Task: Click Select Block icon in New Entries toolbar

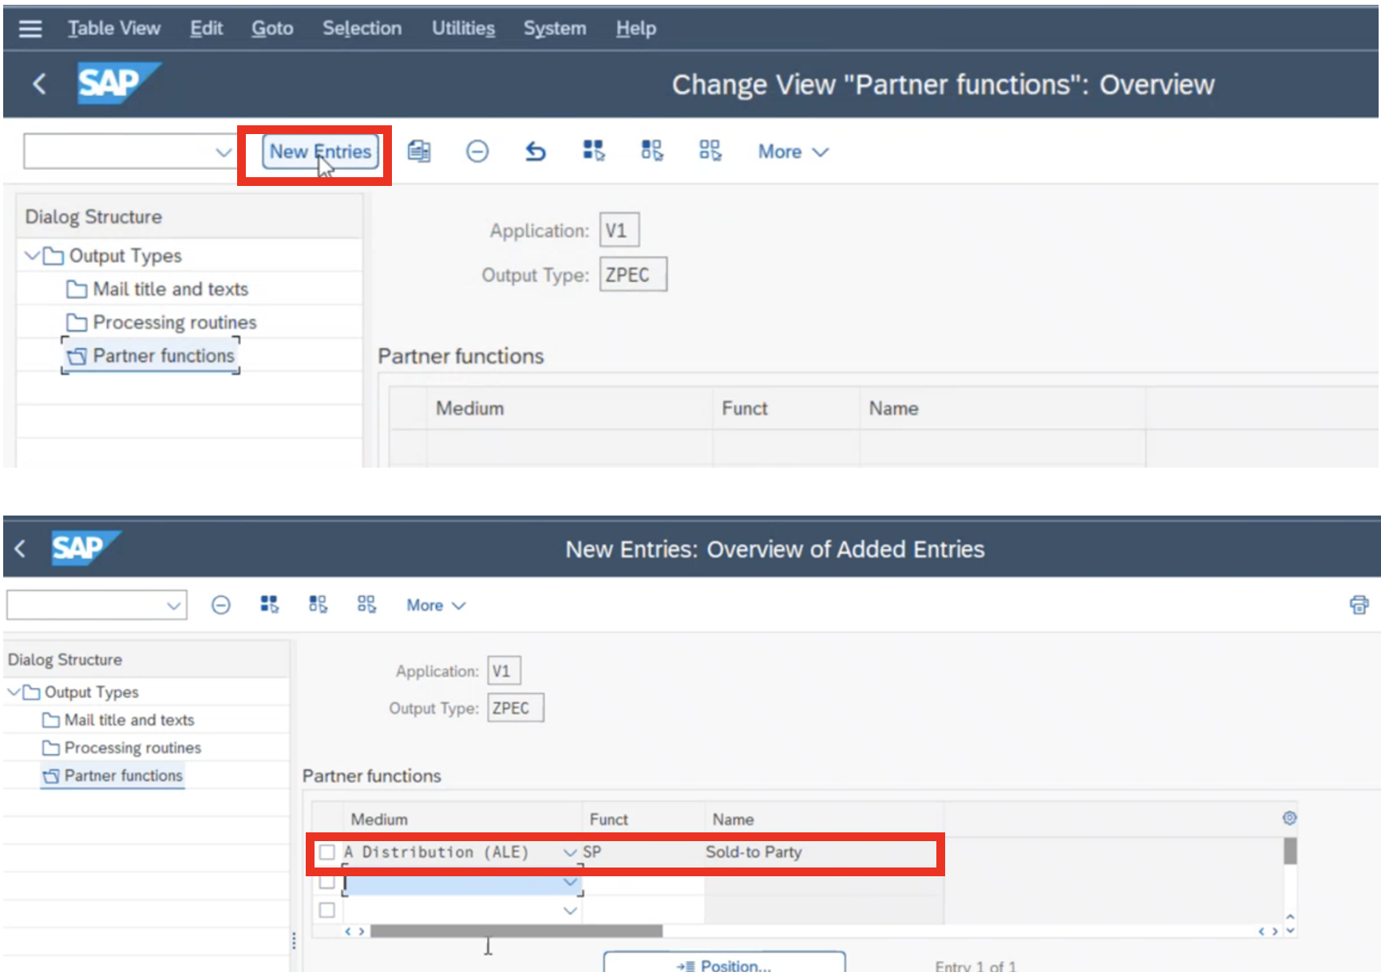Action: tap(318, 604)
